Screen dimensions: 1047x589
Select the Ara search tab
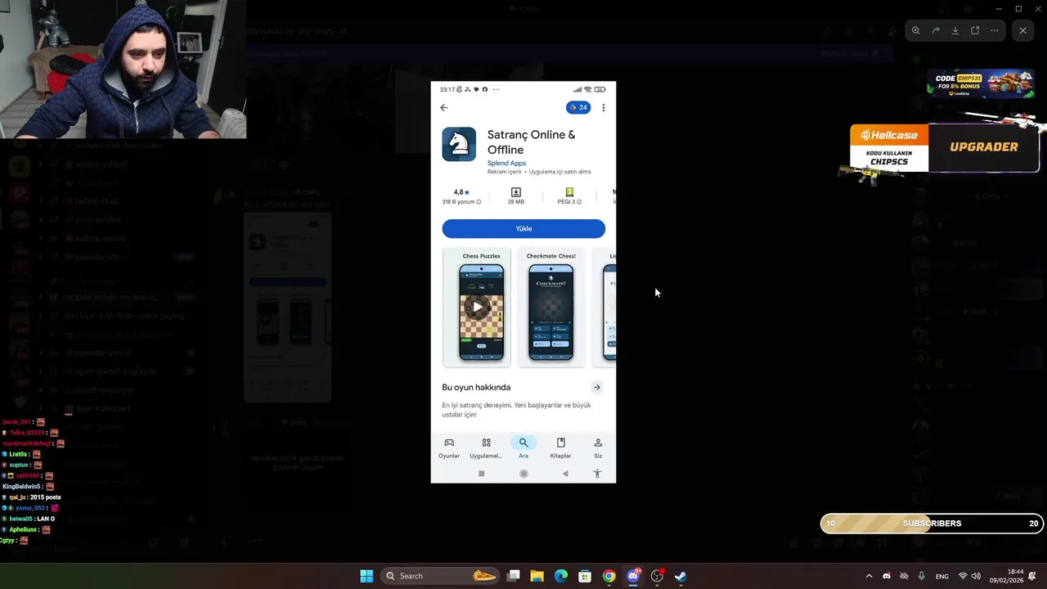(x=523, y=447)
